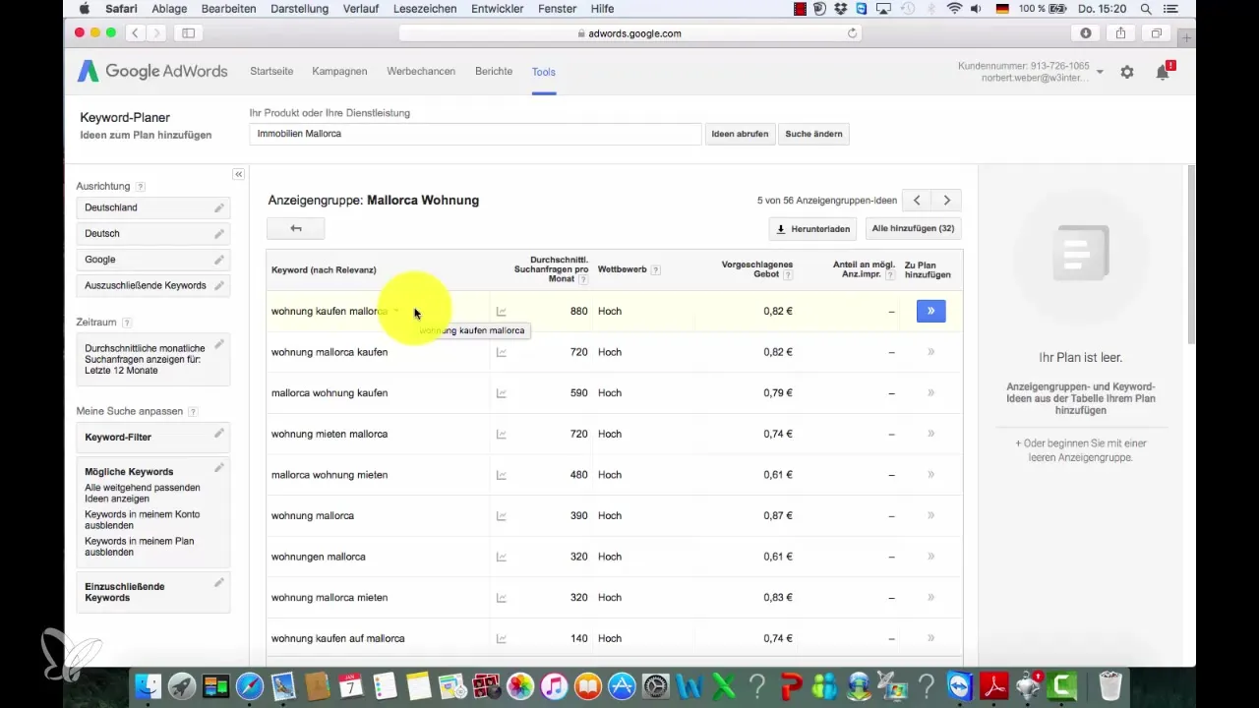The image size is (1259, 708).
Task: Click the Ideen abrufen button
Action: (x=740, y=134)
